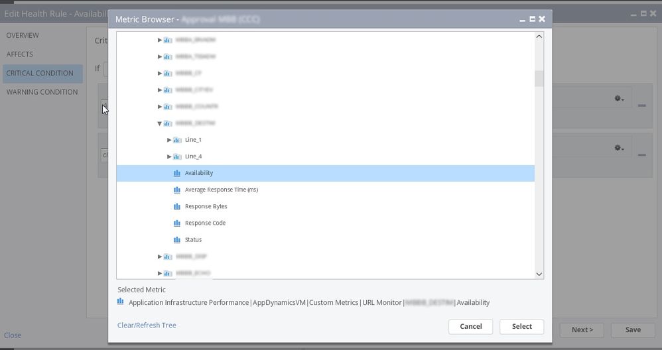This screenshot has width=662, height=350.
Task: Click the Status metric icon
Action: coord(176,239)
